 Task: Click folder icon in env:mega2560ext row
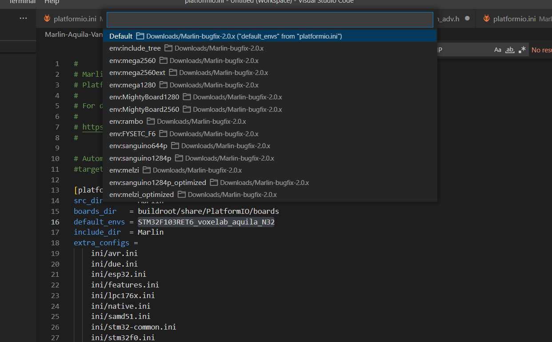click(x=173, y=72)
